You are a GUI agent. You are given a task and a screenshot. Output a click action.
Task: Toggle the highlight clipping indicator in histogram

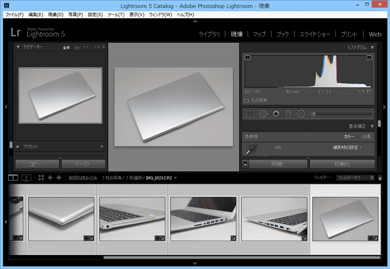coord(369,58)
